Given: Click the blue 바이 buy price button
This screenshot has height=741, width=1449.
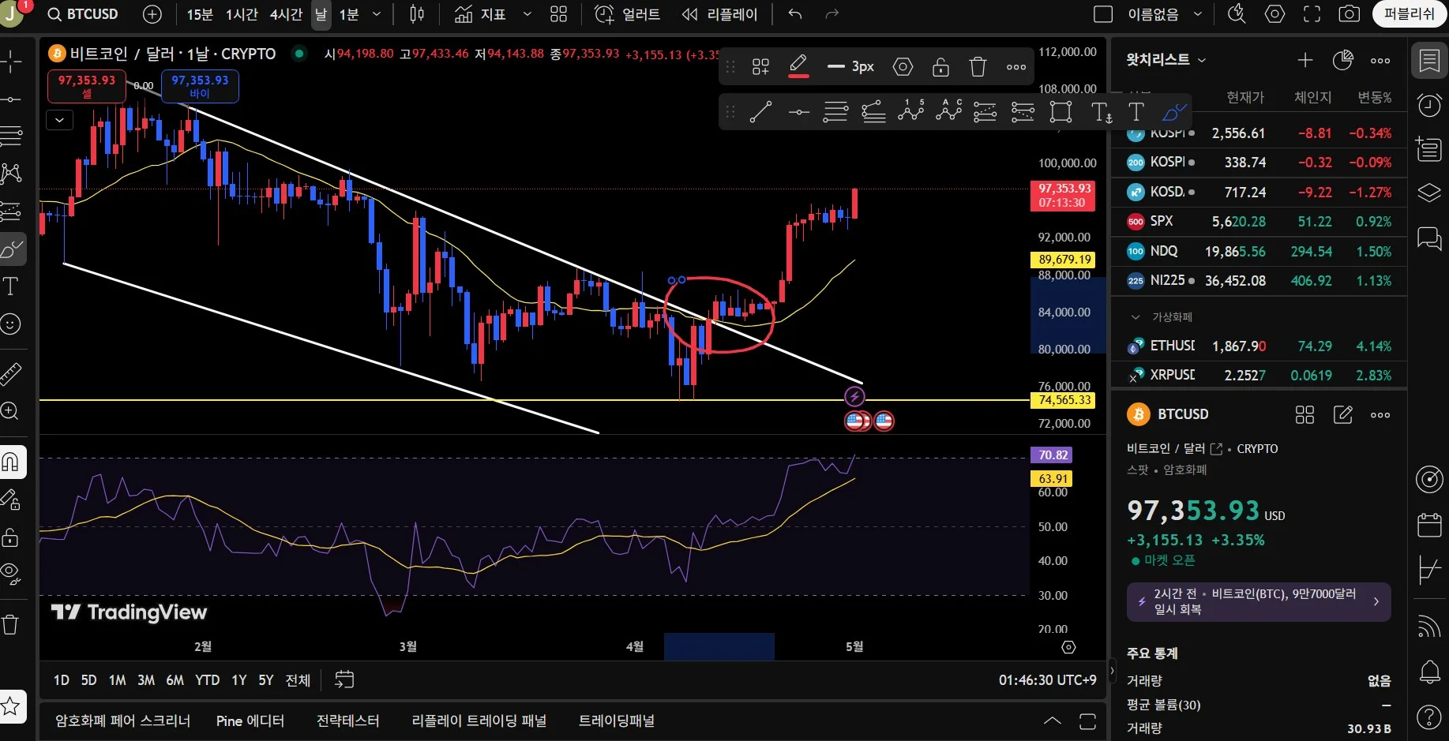Looking at the screenshot, I should 200,86.
